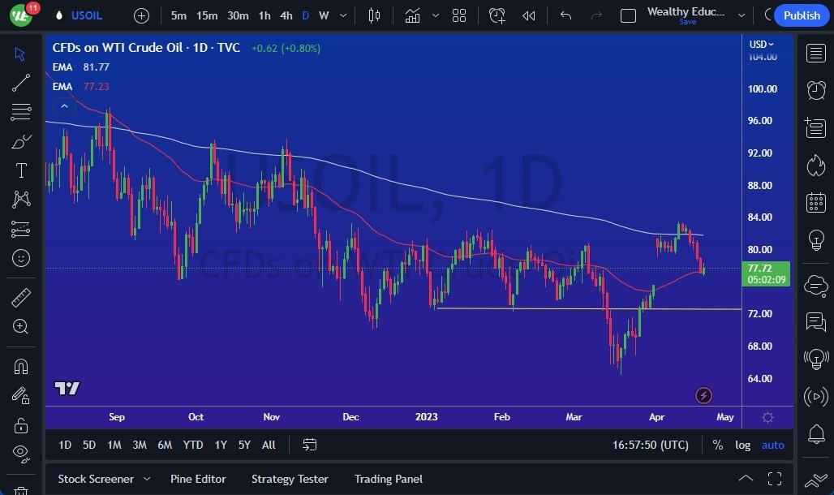Open the Indicators icon on the toolbar
Screen dimensions: 834x495
pyautogui.click(x=412, y=15)
